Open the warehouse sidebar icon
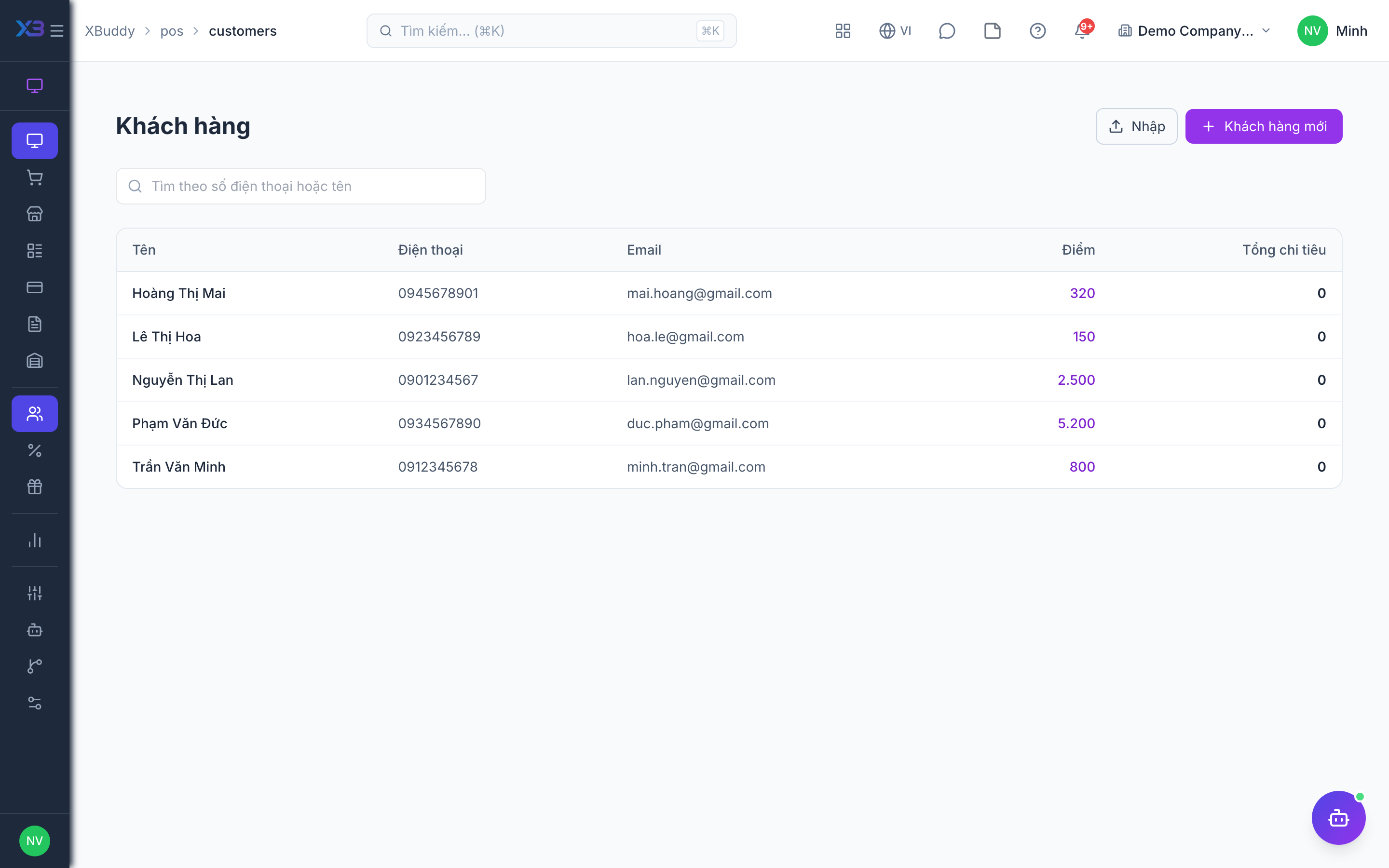The width and height of the screenshot is (1389, 868). pyautogui.click(x=34, y=361)
